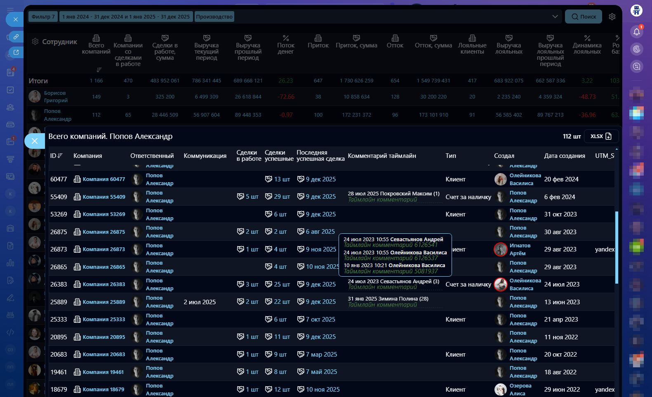
Task: Click the chat exchange icon in right sidebar
Action: 636,66
